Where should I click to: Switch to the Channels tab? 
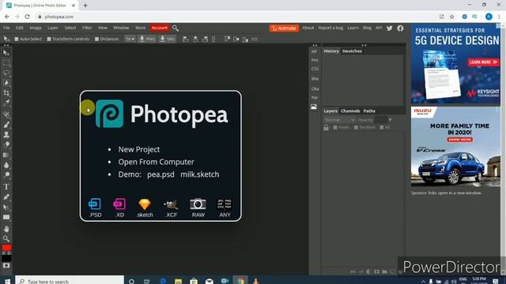pyautogui.click(x=350, y=111)
